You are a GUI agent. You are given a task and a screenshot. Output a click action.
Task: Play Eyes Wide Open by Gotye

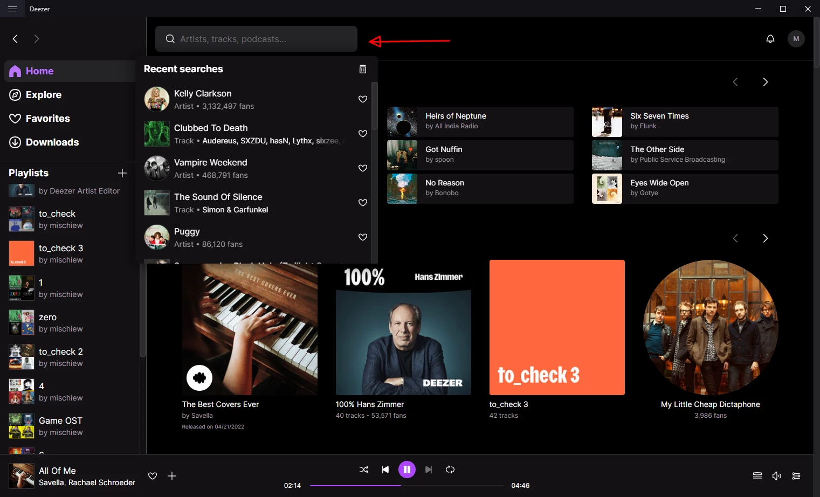(685, 189)
